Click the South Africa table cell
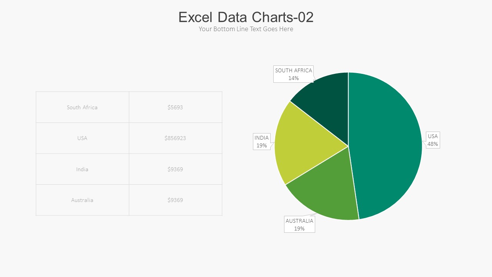This screenshot has width=492, height=277. tap(82, 107)
